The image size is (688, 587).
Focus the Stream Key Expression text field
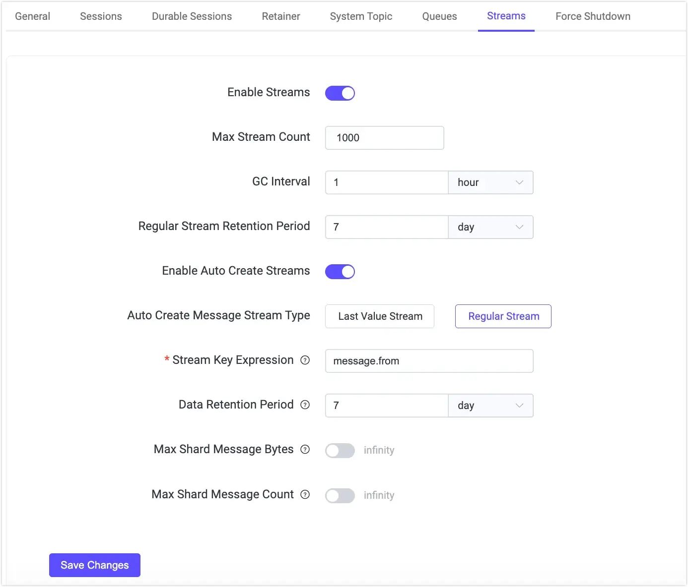click(429, 361)
